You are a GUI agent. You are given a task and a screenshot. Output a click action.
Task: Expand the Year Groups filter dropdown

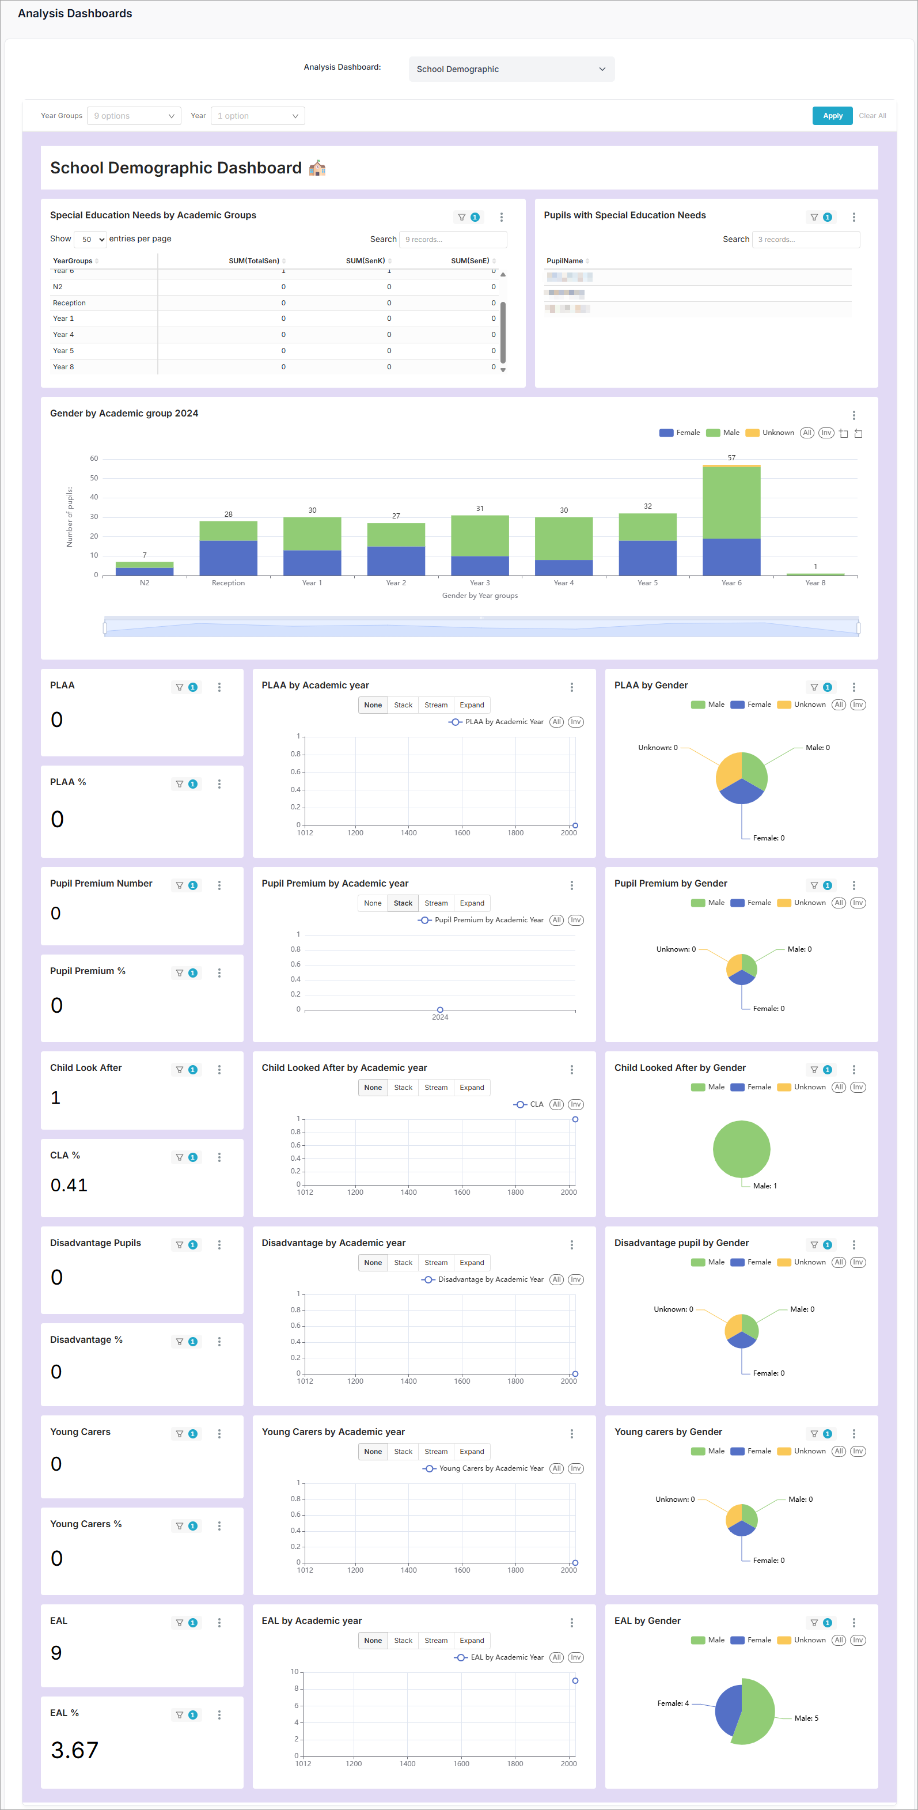point(134,116)
